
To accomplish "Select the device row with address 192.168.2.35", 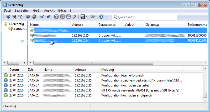I will tap(81, 35).
